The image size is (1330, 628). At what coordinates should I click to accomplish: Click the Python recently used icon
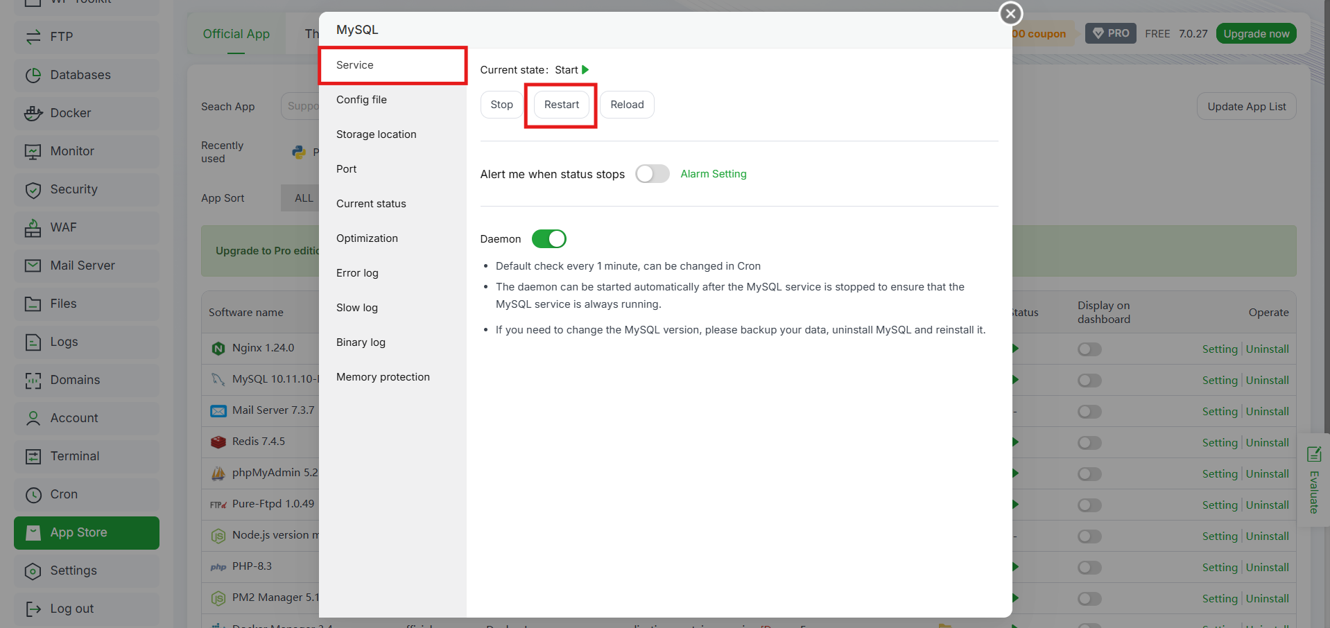[299, 152]
